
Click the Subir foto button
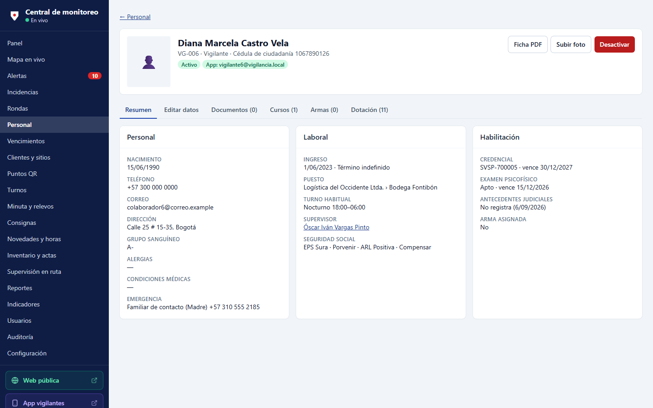[x=571, y=44]
